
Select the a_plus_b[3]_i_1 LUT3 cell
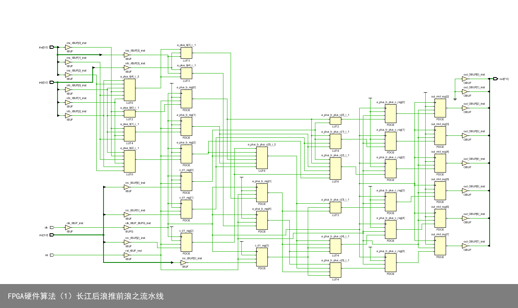click(x=186, y=53)
